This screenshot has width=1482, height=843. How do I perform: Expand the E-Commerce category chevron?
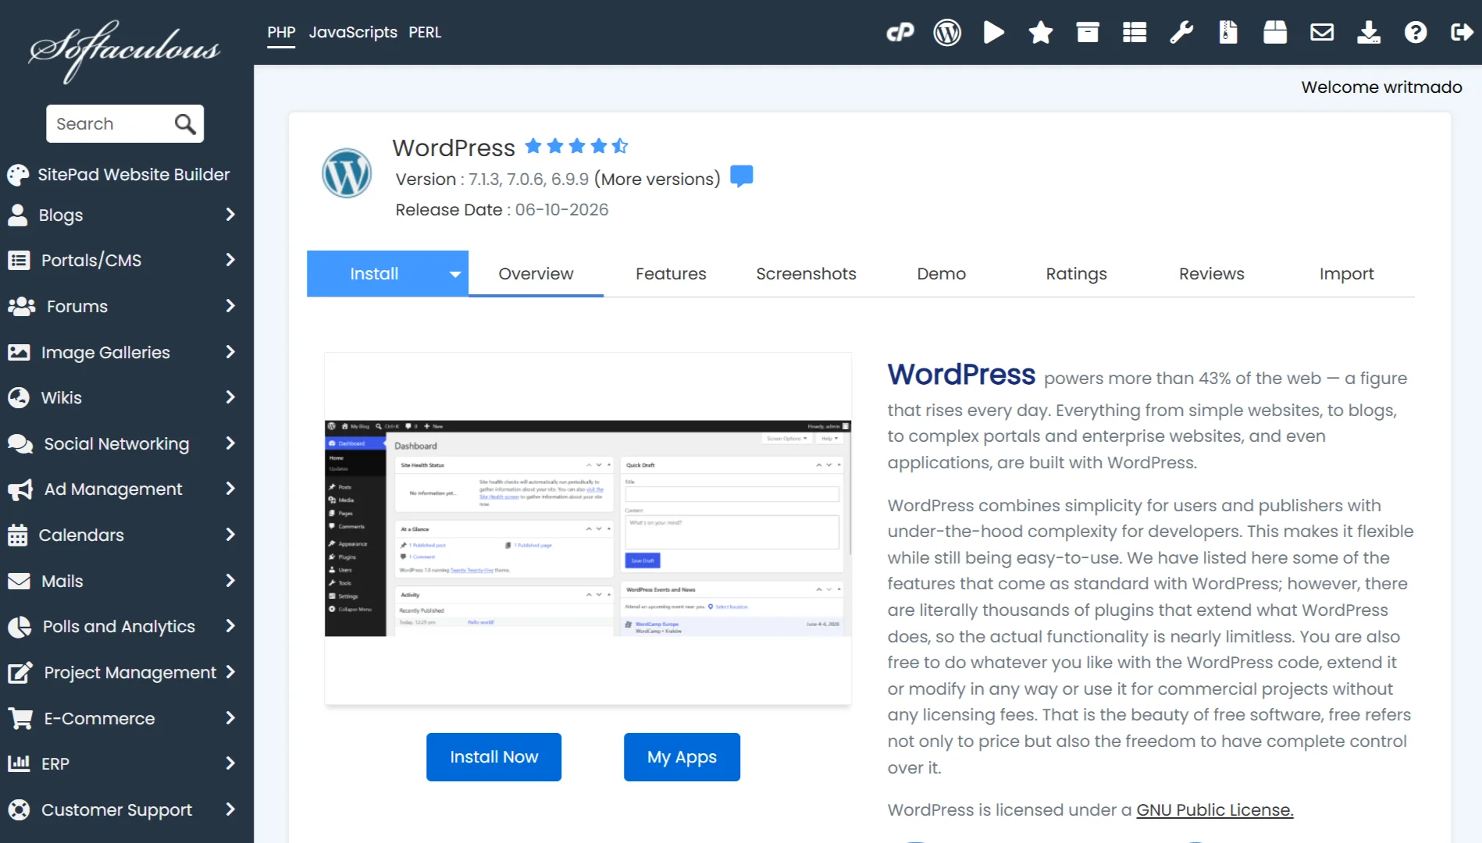[230, 718]
